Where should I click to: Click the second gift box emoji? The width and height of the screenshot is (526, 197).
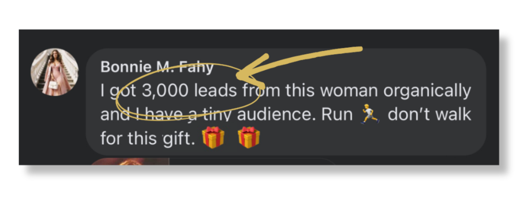249,138
